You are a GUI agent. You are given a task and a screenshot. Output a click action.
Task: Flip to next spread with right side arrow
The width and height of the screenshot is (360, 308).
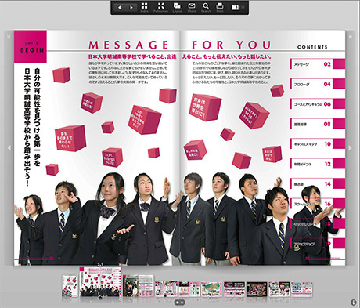click(x=351, y=147)
